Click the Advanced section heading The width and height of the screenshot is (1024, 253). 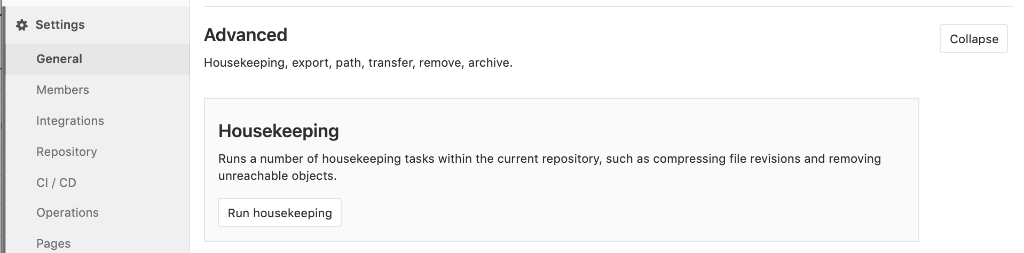pos(246,35)
